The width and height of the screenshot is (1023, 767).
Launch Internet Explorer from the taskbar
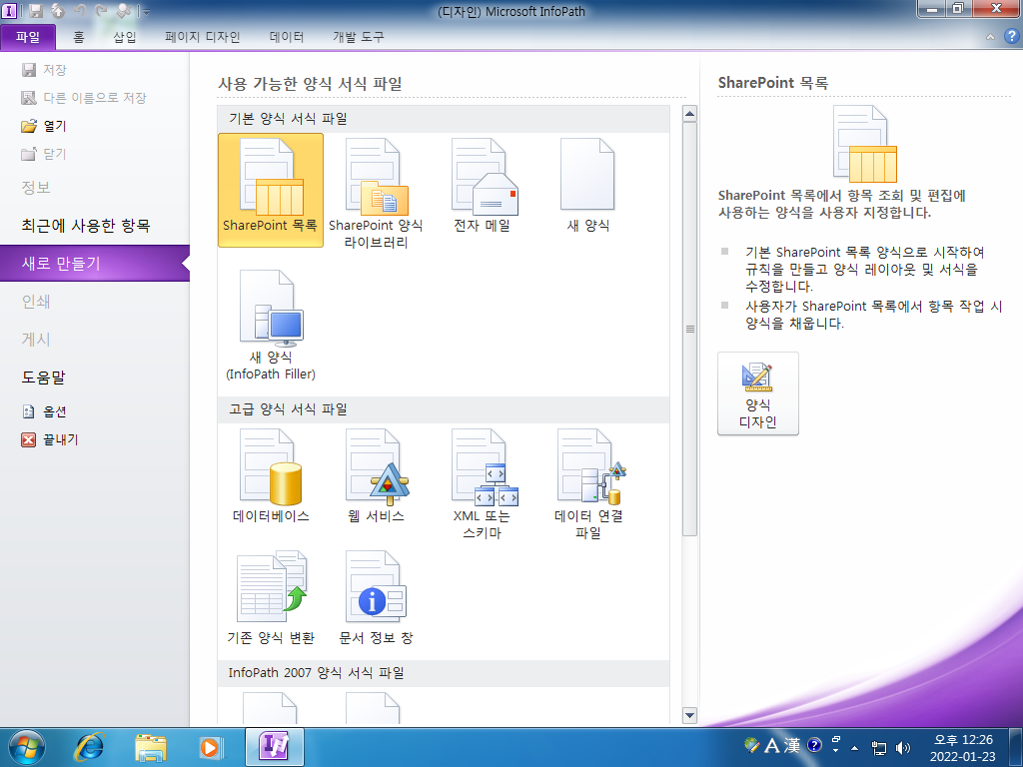tap(89, 747)
